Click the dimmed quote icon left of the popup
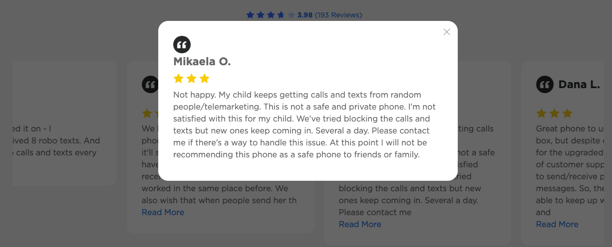The height and width of the screenshot is (247, 612). coord(150,84)
